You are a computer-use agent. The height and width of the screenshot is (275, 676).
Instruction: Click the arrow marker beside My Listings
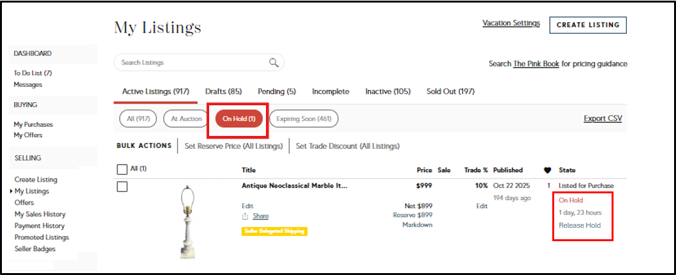pyautogui.click(x=11, y=191)
